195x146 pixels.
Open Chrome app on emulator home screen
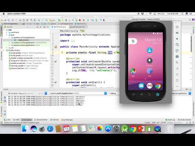pyautogui.click(x=158, y=86)
